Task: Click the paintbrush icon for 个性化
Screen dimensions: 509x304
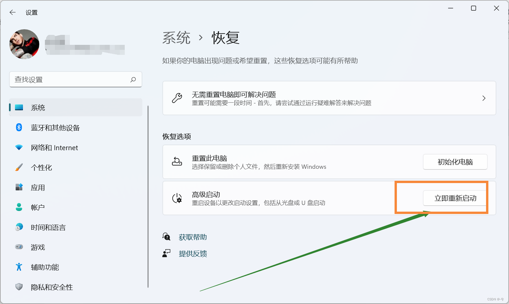Action: 19,167
